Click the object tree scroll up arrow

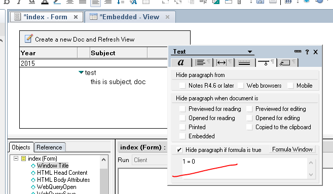tap(103, 160)
